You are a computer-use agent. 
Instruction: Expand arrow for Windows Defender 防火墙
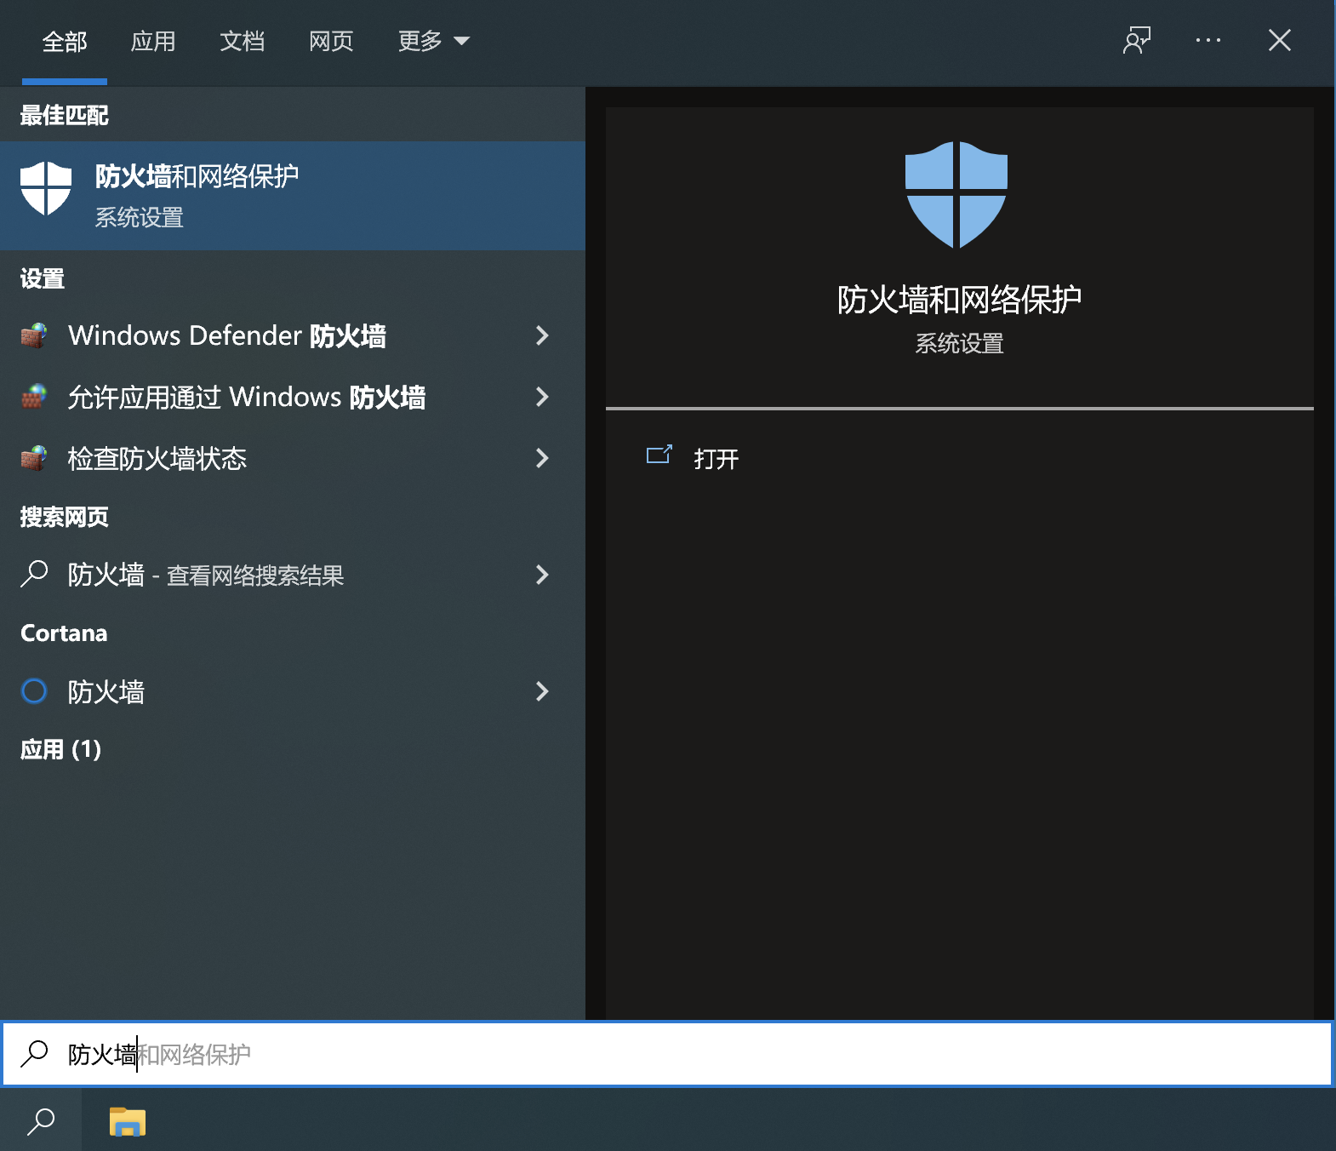[542, 335]
